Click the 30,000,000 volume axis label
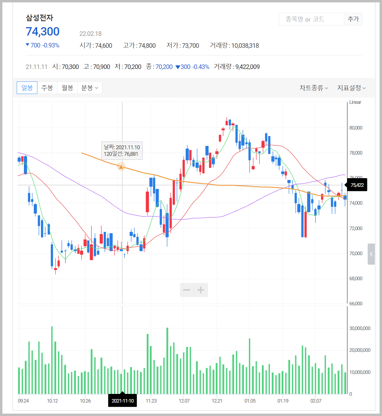This screenshot has width=382, height=416. pyautogui.click(x=360, y=328)
